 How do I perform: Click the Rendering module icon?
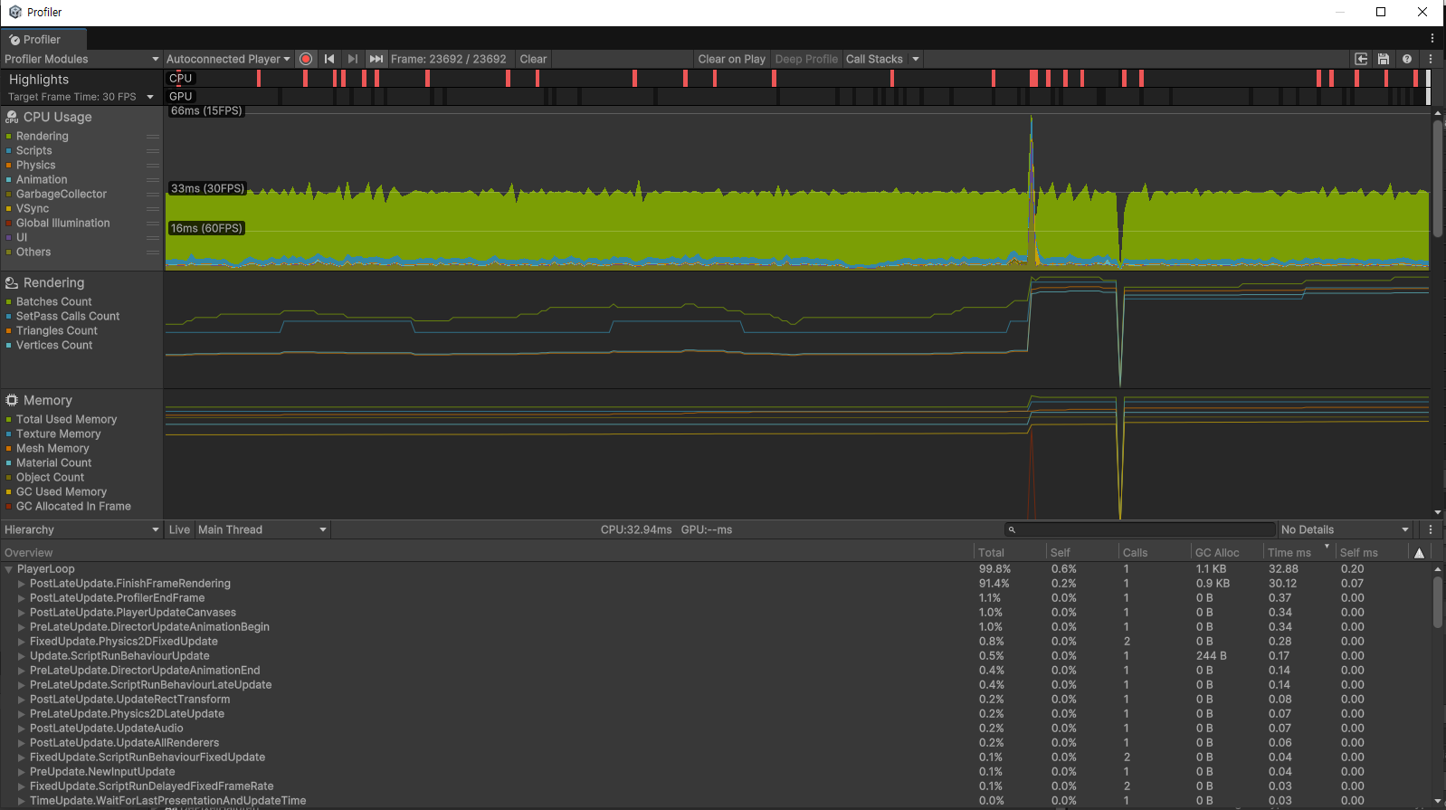point(12,282)
